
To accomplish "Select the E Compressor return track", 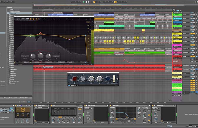I will click(x=177, y=88).
